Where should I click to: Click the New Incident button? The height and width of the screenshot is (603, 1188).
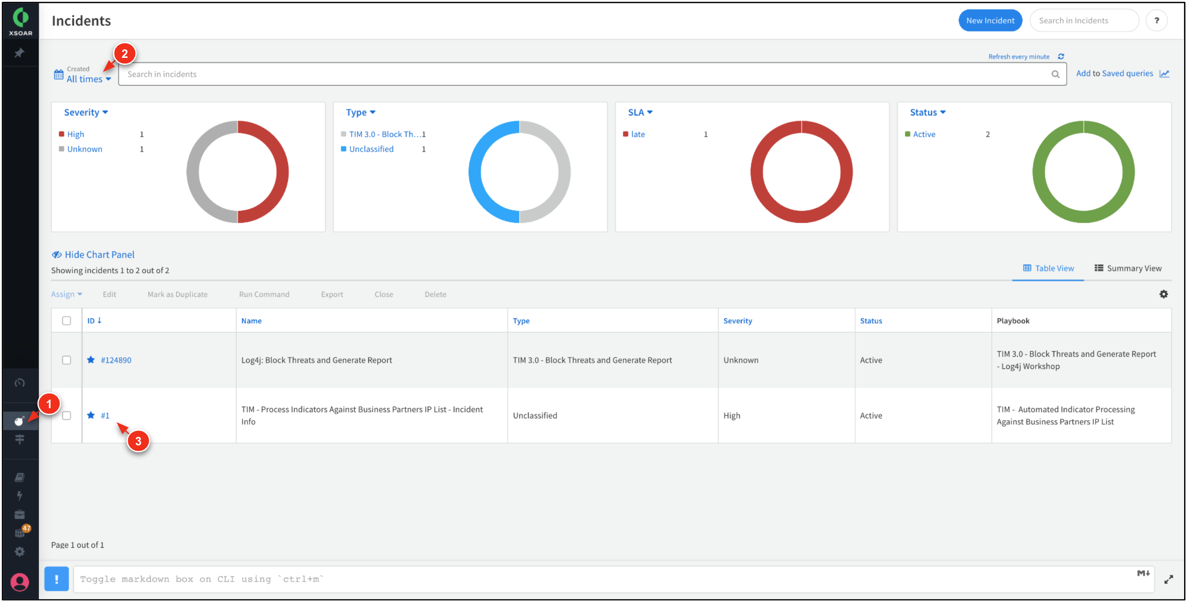[x=990, y=21]
